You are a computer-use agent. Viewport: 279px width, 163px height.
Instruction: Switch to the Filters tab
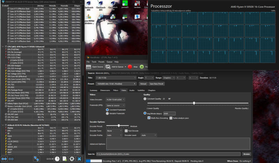(116, 90)
